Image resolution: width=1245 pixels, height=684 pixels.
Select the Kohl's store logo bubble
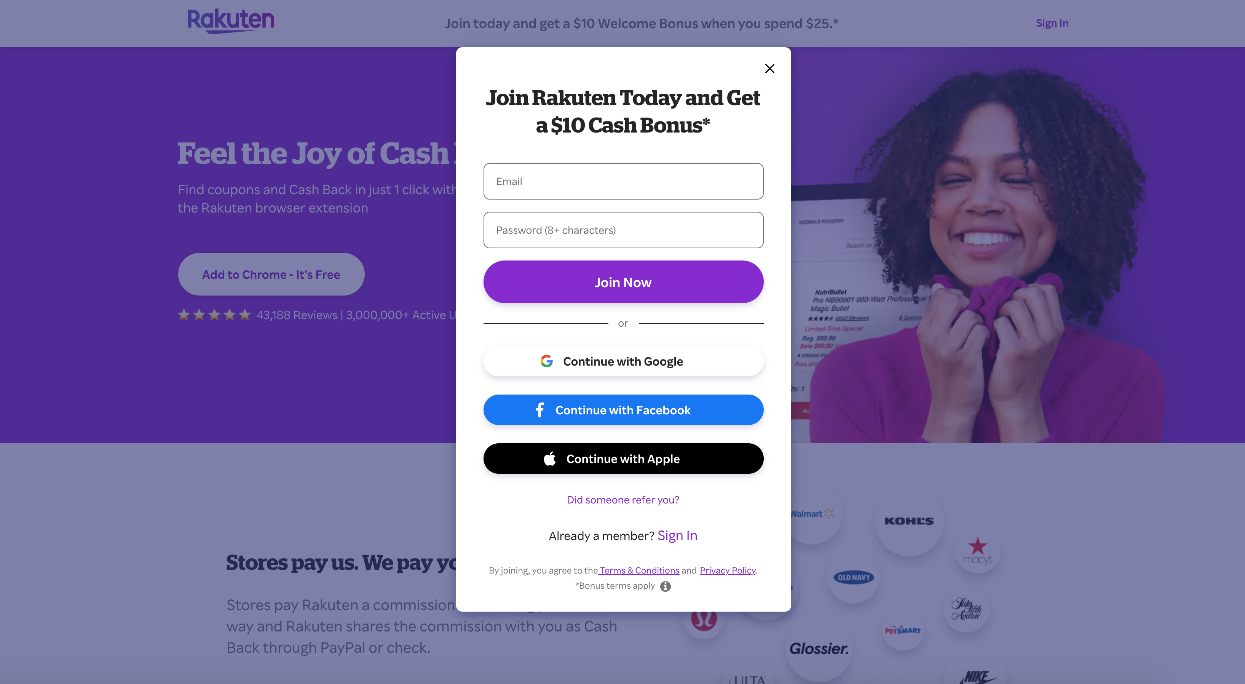(x=908, y=521)
